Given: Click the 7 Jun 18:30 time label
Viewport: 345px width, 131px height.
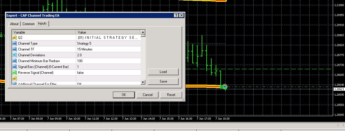Looking at the screenshot, I should pyautogui.click(x=223, y=119).
